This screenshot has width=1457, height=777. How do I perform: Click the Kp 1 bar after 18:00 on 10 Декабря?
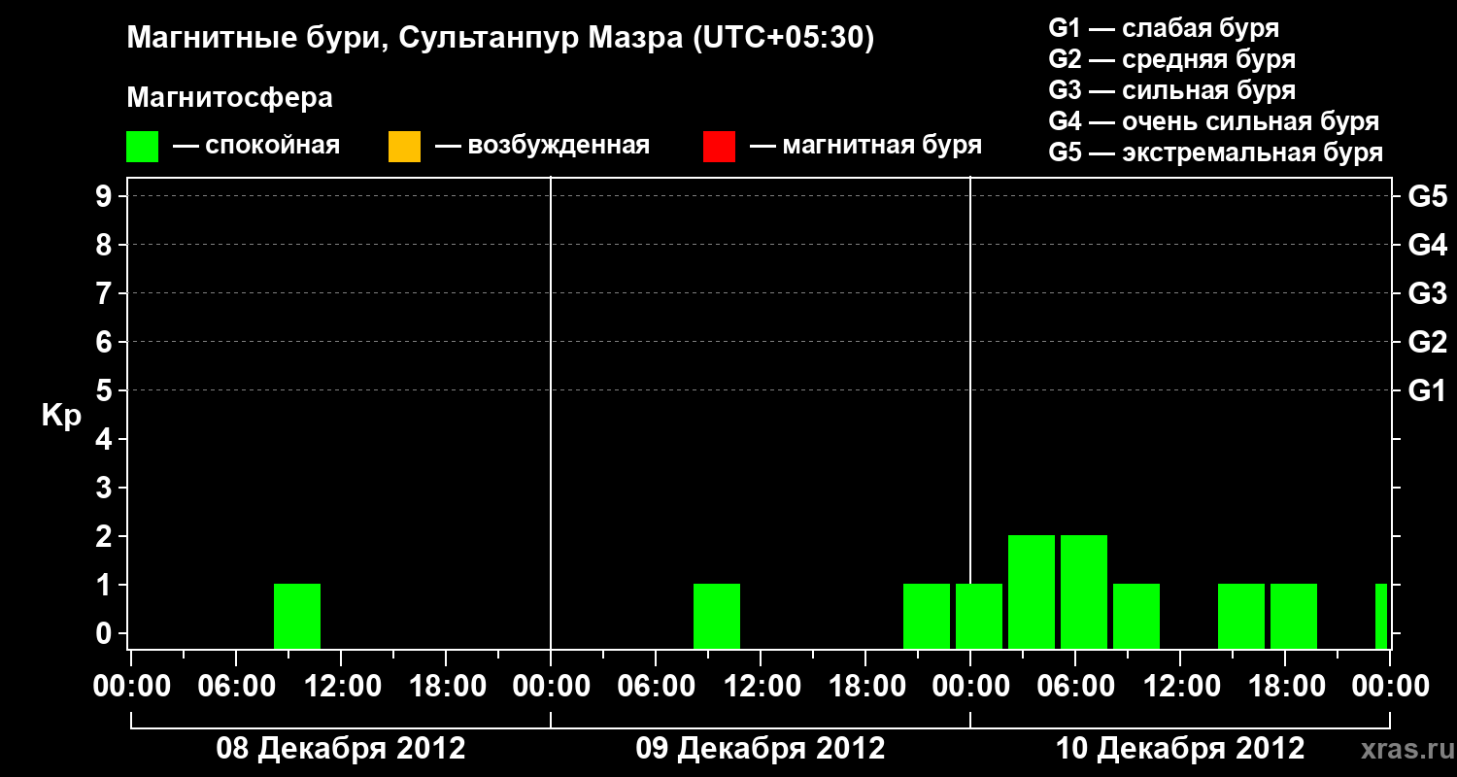click(1294, 616)
